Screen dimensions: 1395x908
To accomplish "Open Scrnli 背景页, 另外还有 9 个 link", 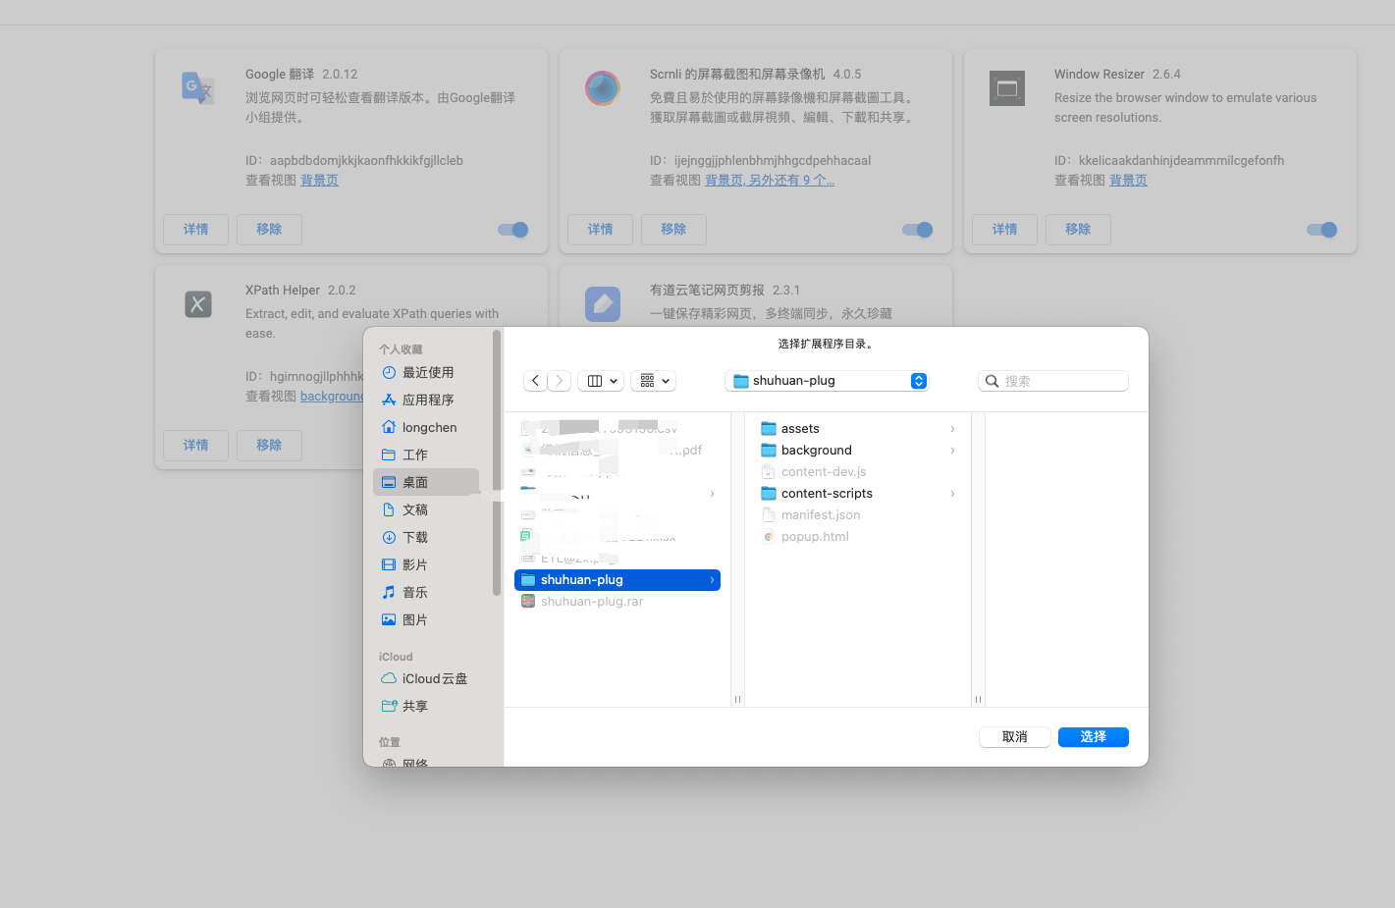I will pyautogui.click(x=770, y=181).
